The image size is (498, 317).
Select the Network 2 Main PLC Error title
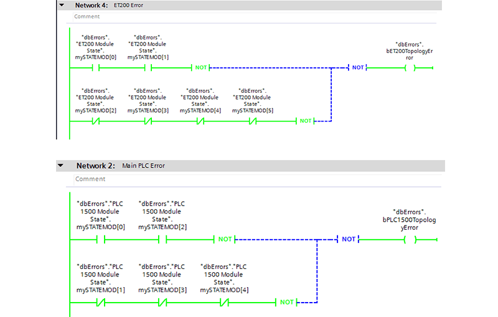tap(144, 166)
